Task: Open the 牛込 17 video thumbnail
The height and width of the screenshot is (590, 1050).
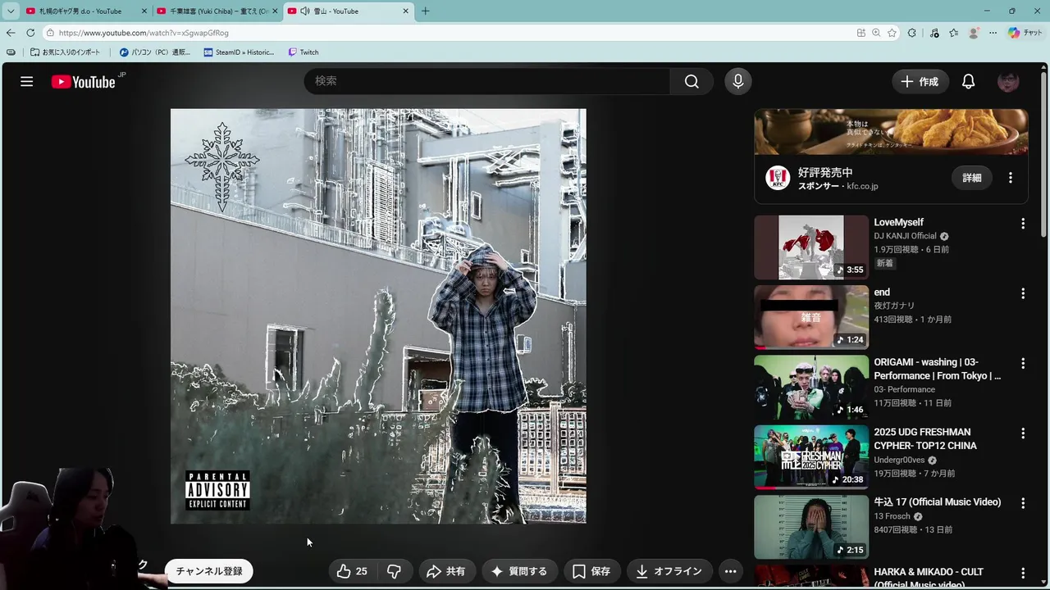Action: click(811, 527)
